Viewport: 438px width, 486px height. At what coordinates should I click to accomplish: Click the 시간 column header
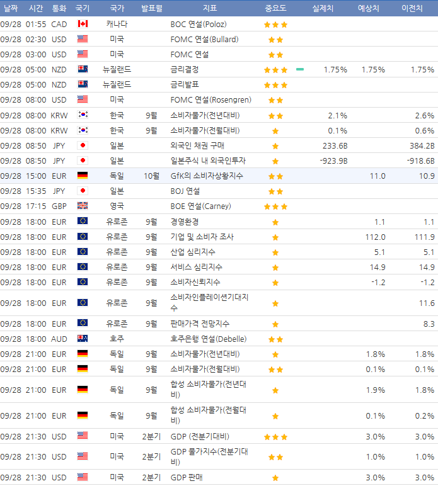click(36, 8)
